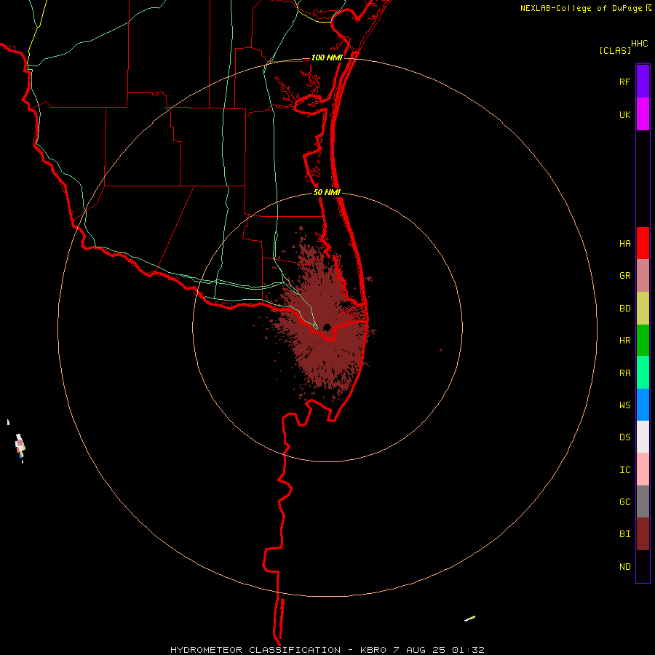Viewport: 655px width, 655px height.
Task: Click the HR green legend color swatch
Action: pyautogui.click(x=643, y=340)
